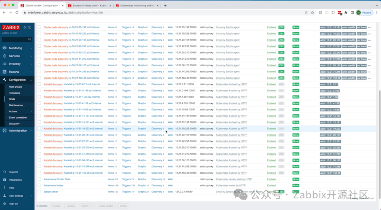Open Maintenance in Configuration menu
381x210 pixels.
tap(16, 105)
